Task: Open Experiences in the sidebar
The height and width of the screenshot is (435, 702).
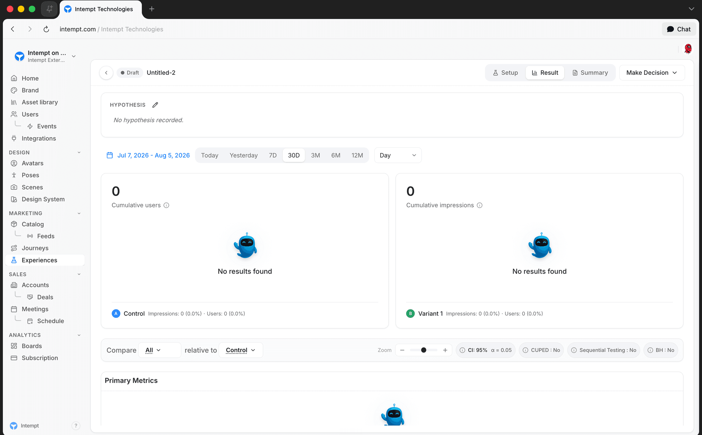Action: click(x=45, y=260)
